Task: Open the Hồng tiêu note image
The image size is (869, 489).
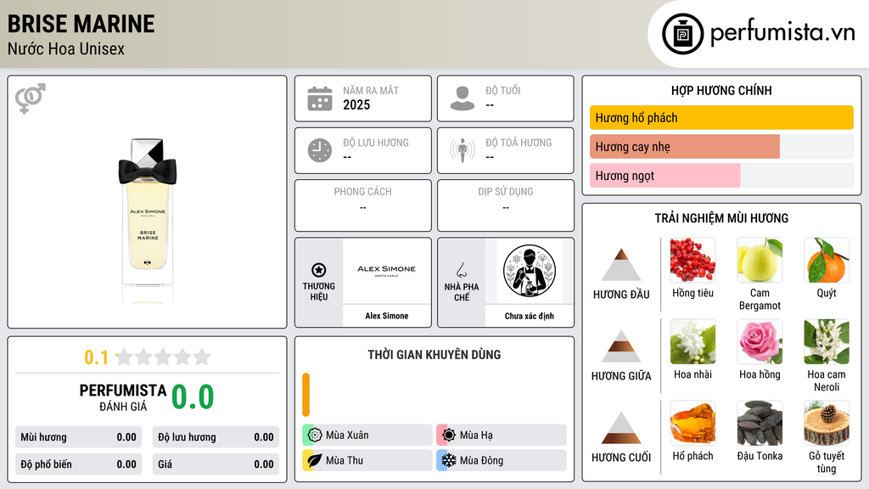Action: [x=692, y=260]
